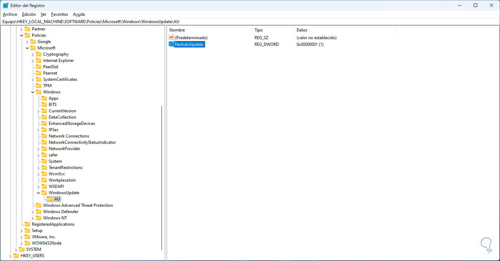The image size is (500, 261).
Task: Click the RegisteredApplications folder icon
Action: pos(27,224)
